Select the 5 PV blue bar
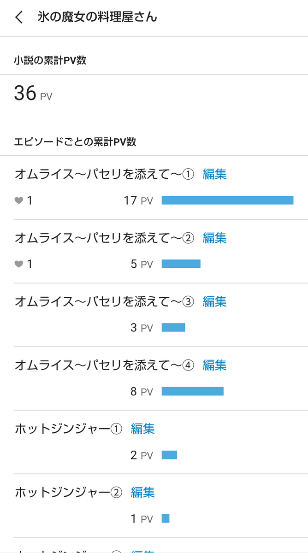This screenshot has width=308, height=553. (181, 264)
